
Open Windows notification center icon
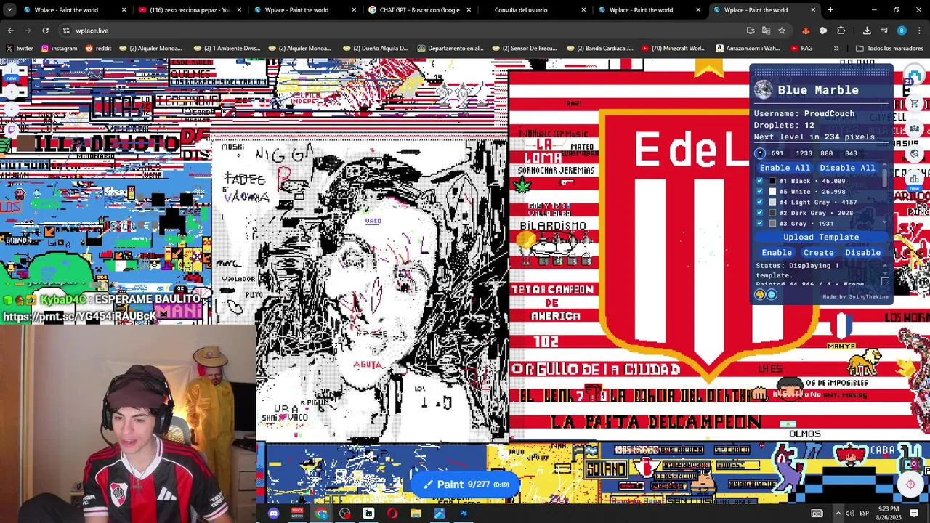[x=914, y=514]
